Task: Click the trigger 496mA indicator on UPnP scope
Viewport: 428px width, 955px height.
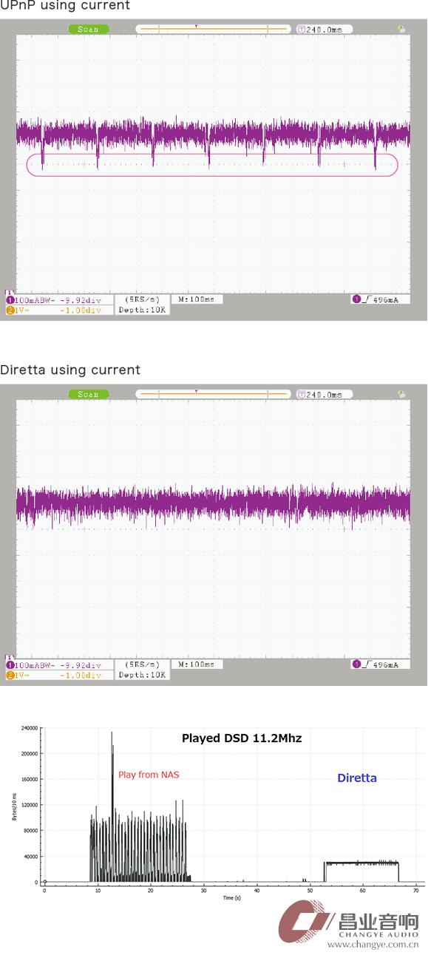Action: tap(380, 299)
